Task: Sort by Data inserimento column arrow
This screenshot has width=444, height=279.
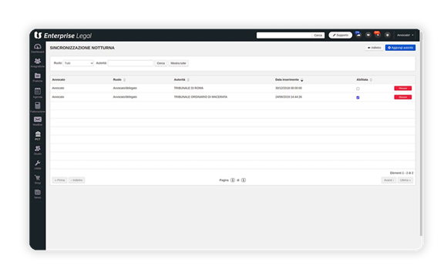Action: [x=301, y=80]
